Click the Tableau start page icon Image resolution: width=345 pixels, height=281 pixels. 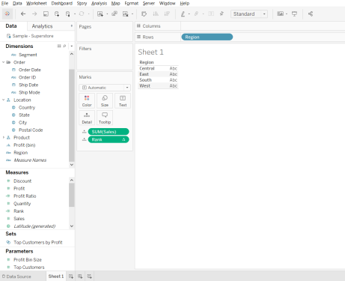(x=7, y=13)
